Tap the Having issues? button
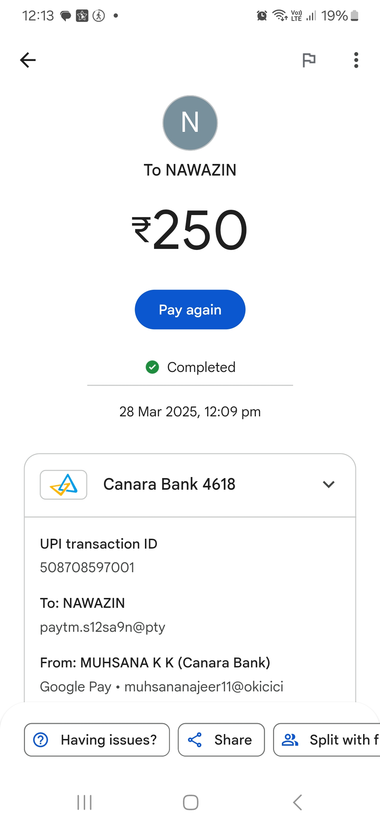This screenshot has height=825, width=380. coord(97,740)
